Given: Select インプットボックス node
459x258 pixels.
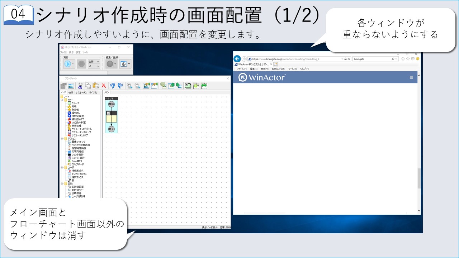Looking at the screenshot, I should tap(79, 174).
